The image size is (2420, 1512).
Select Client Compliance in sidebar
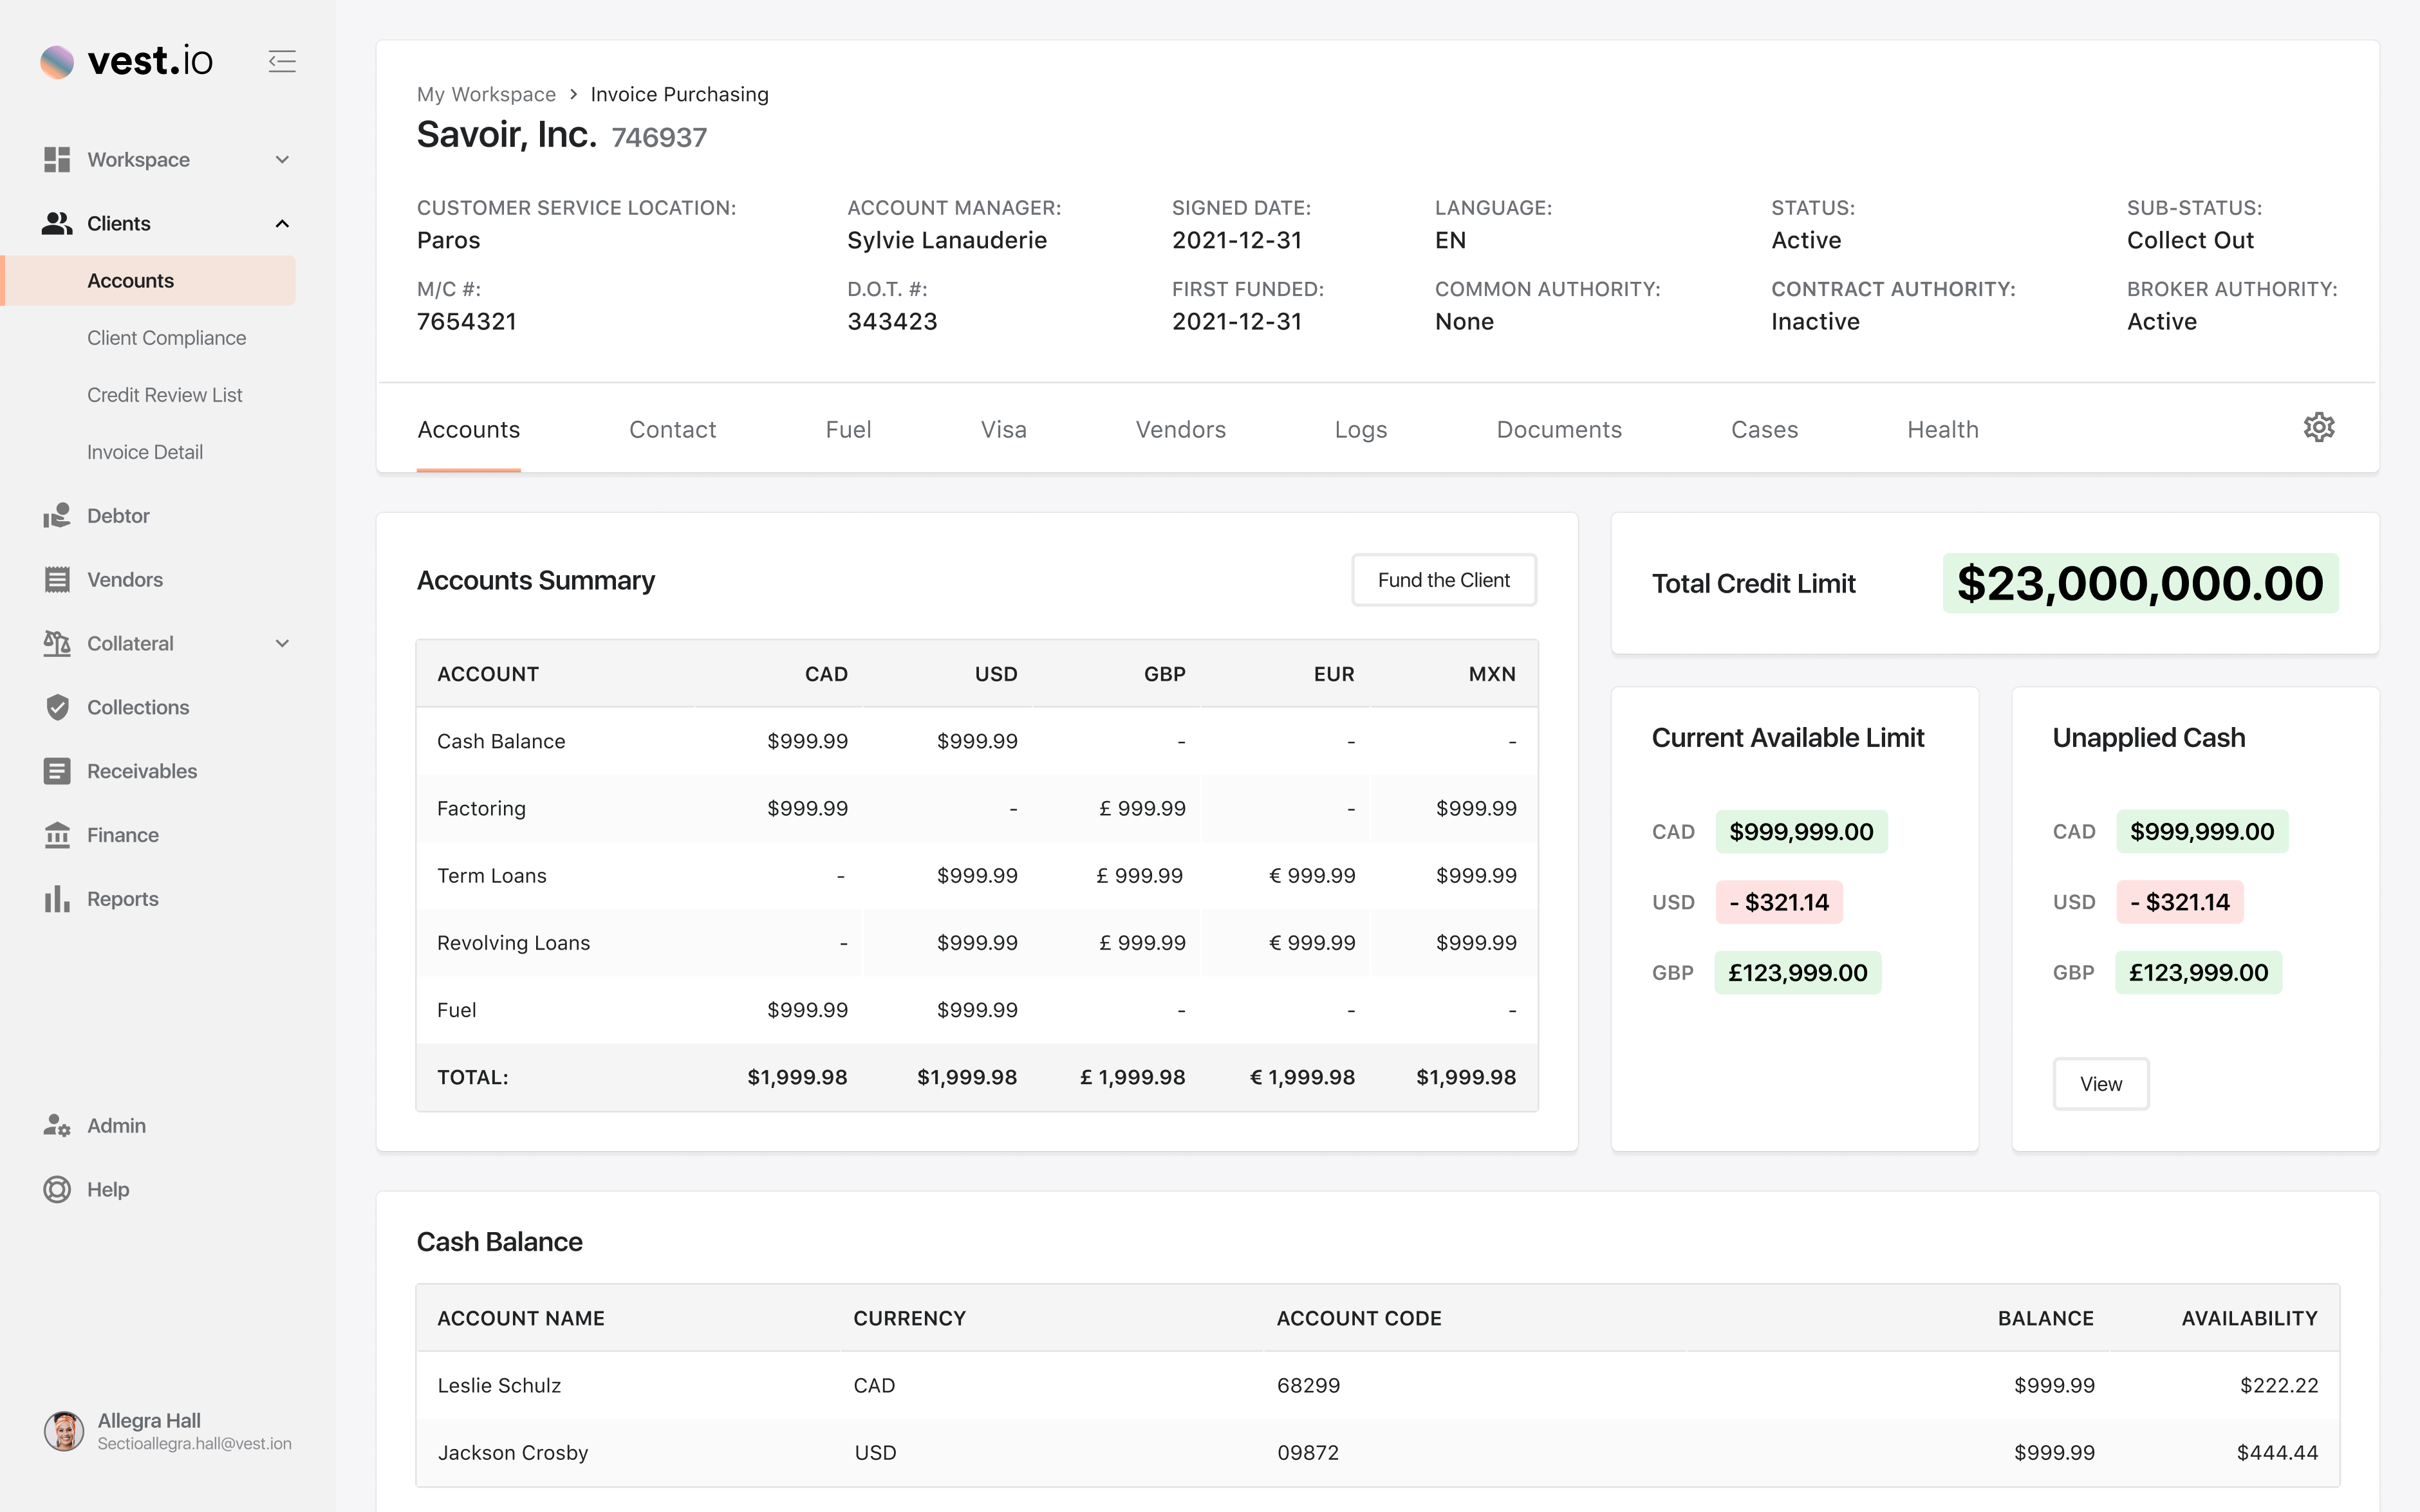(x=166, y=338)
